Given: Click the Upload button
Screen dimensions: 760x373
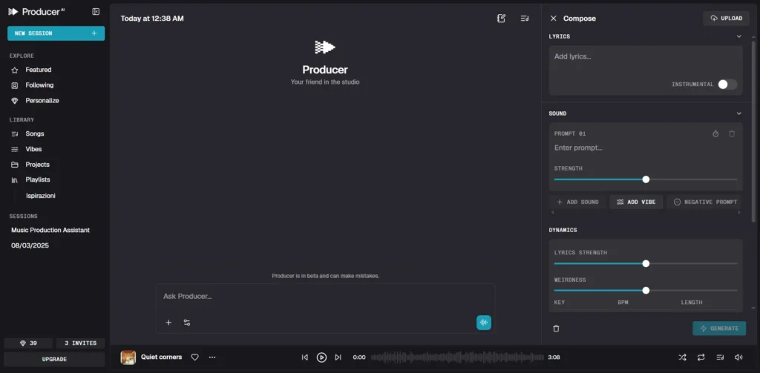Looking at the screenshot, I should [x=726, y=19].
